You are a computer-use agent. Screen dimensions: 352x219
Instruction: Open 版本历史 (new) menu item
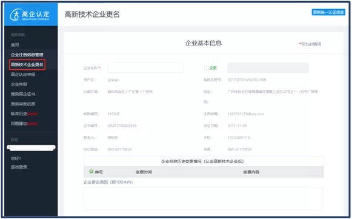[x=24, y=114]
